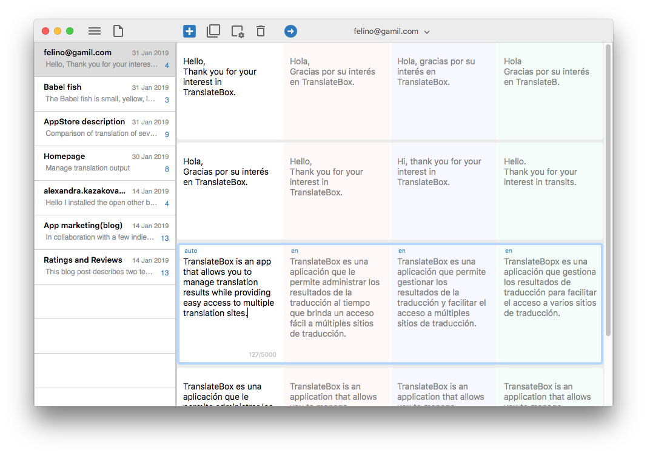Click the "127/5000" character counter
Screen dimensions: 647x455
coord(263,355)
